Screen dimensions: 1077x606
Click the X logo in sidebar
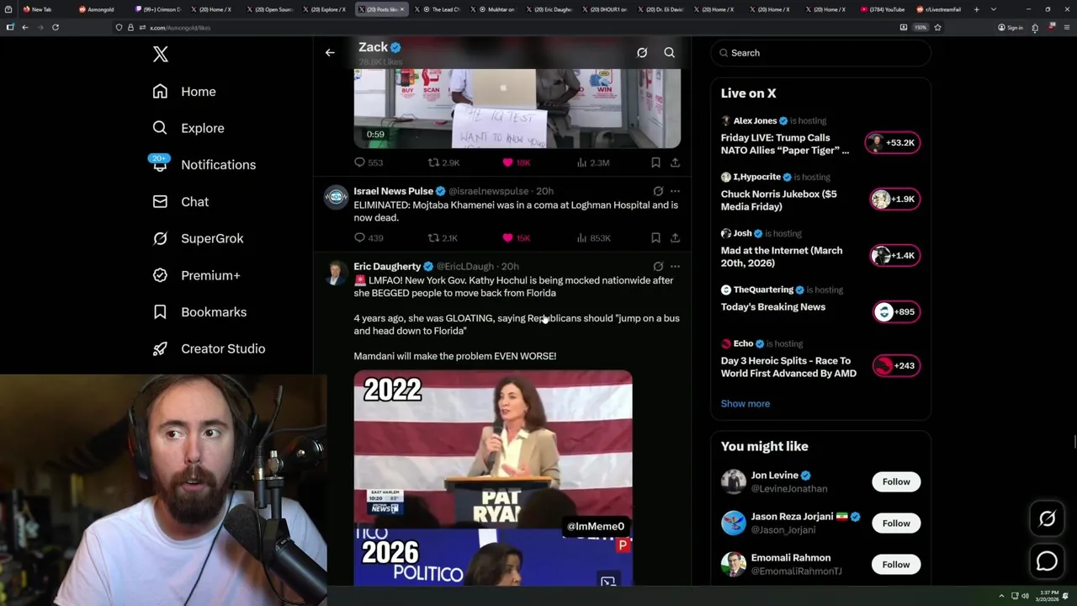pos(161,55)
